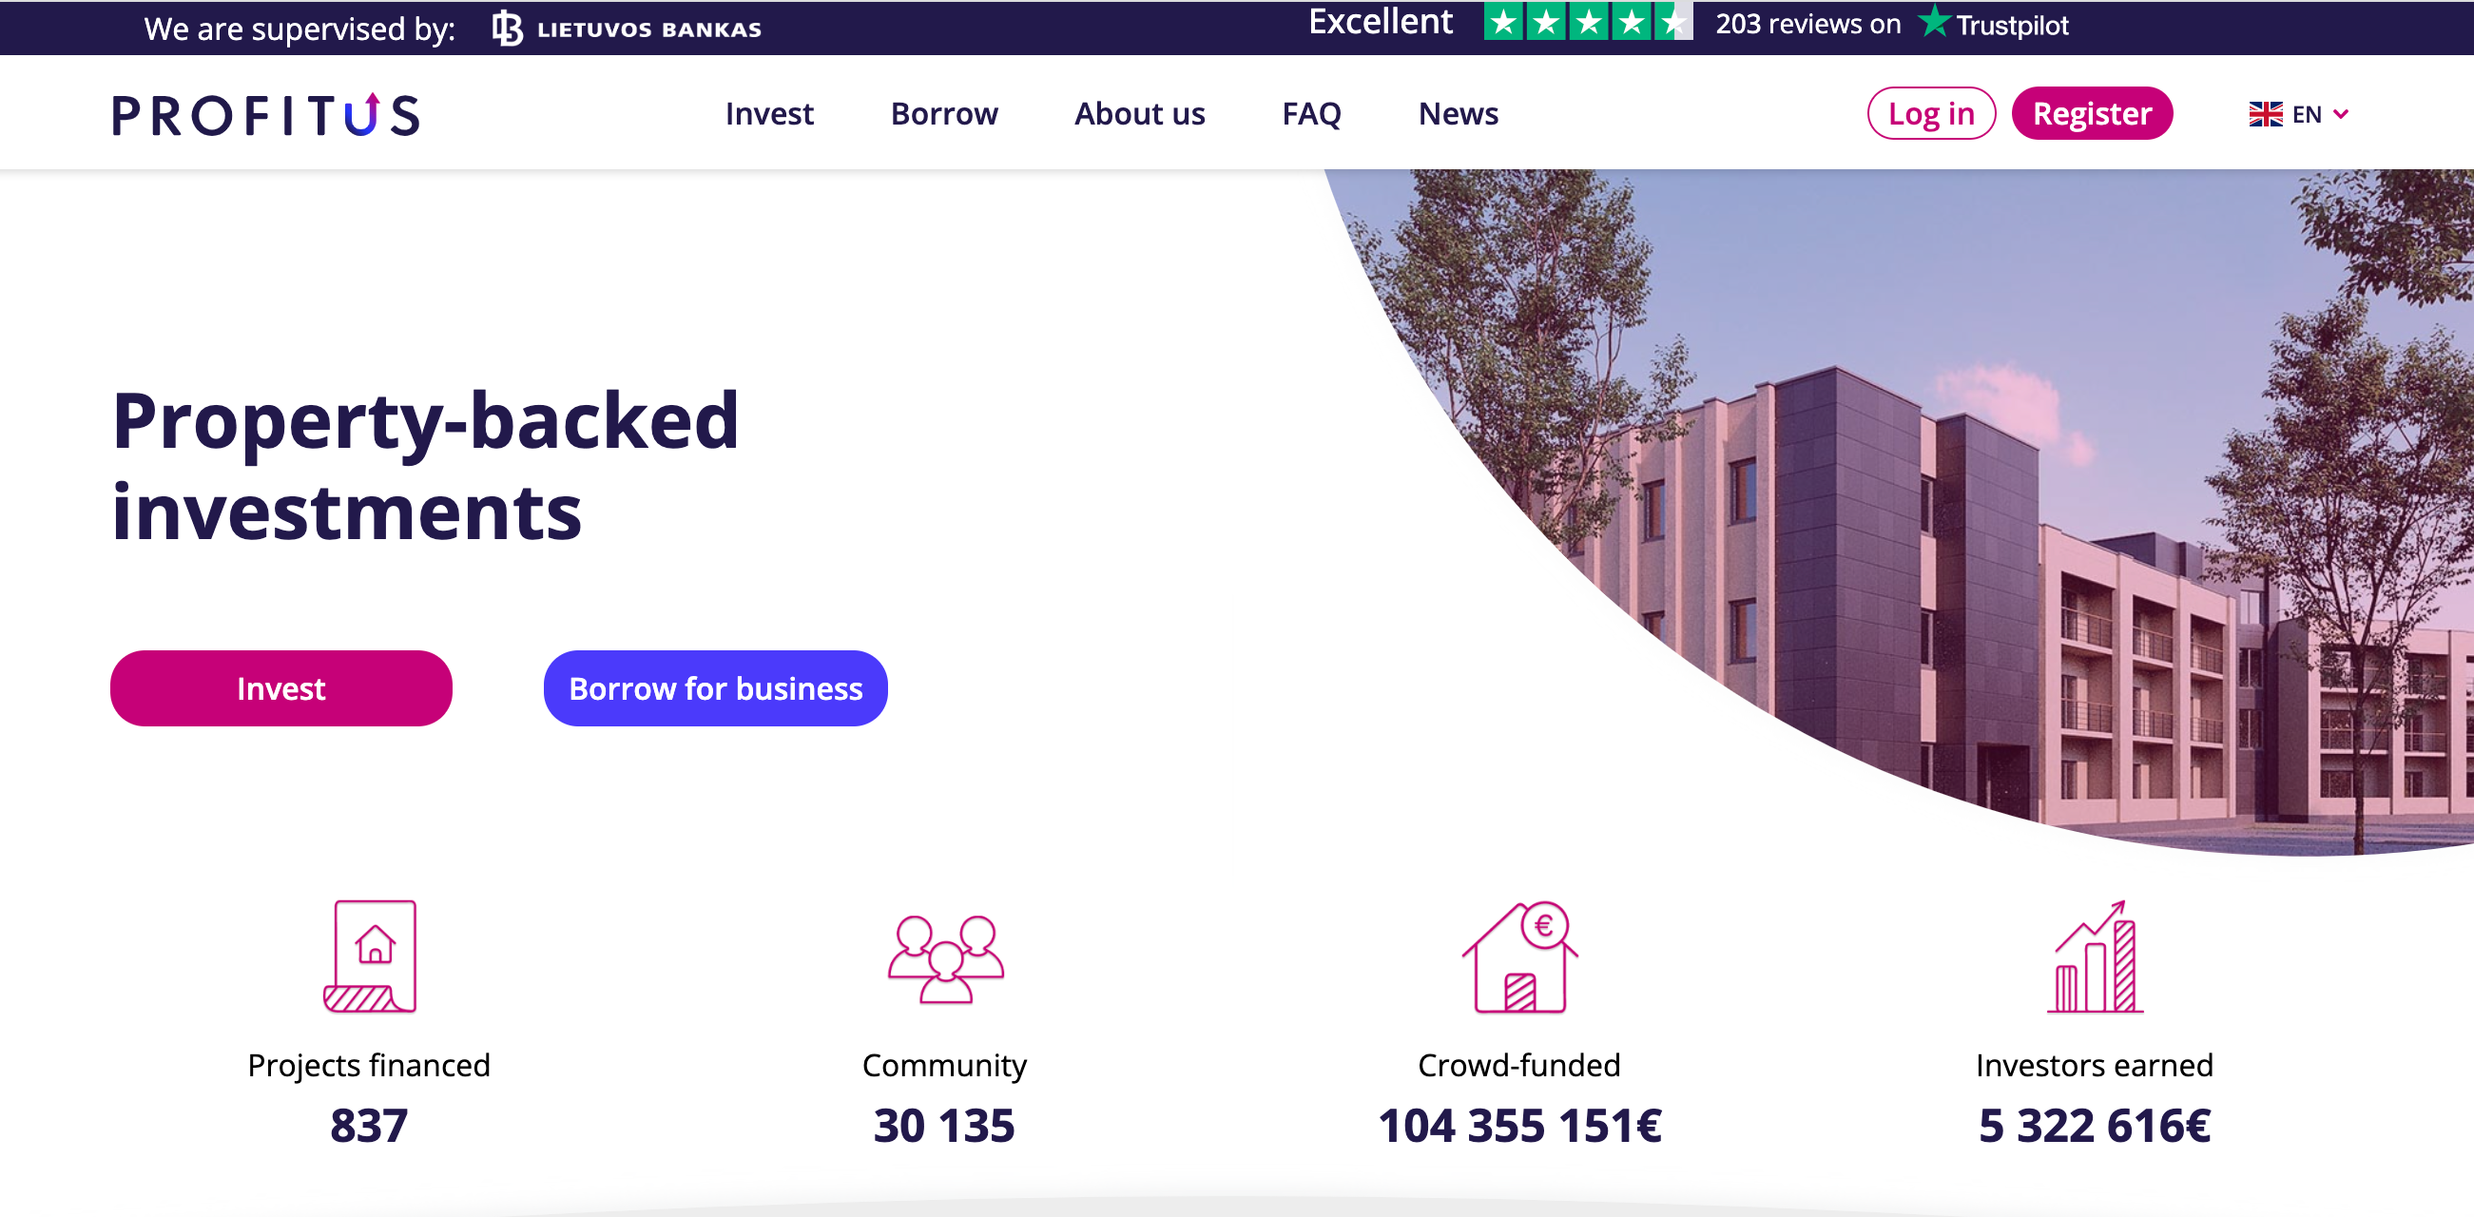
Task: Open the Invest menu item
Action: [769, 113]
